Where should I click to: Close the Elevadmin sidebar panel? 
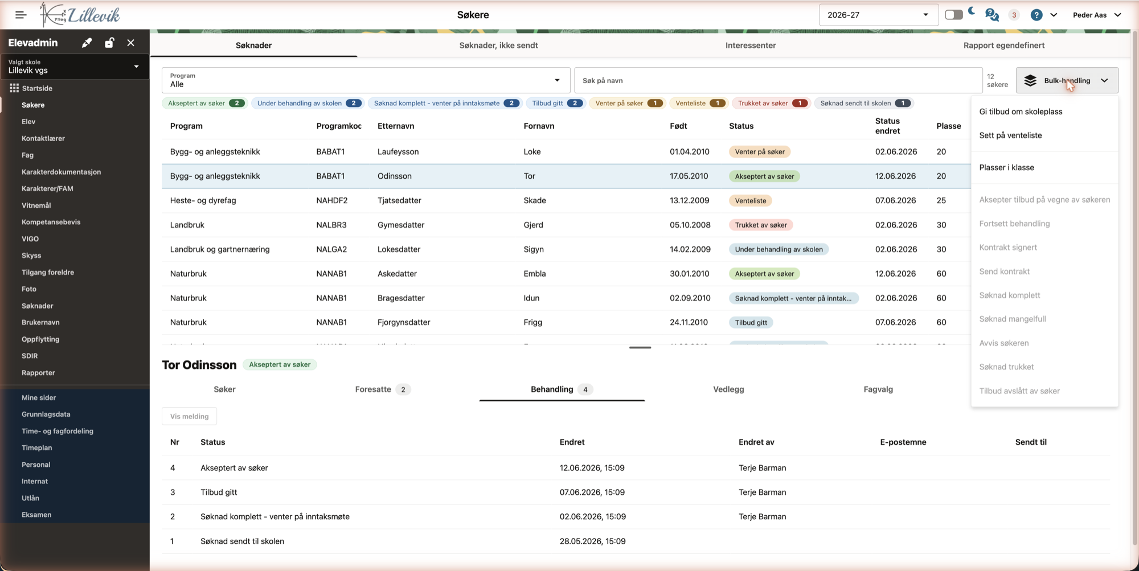click(x=131, y=43)
